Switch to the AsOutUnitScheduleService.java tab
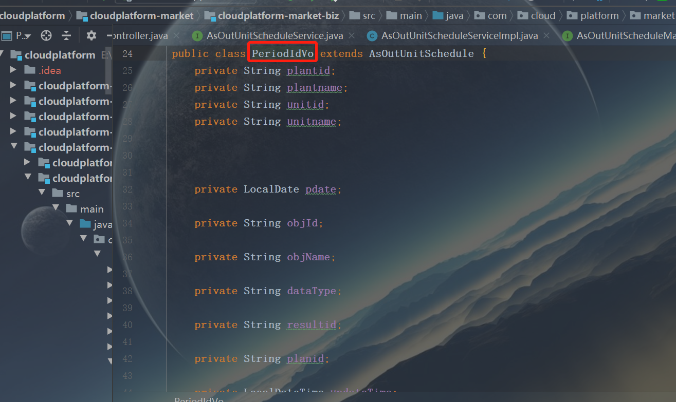 pyautogui.click(x=275, y=36)
